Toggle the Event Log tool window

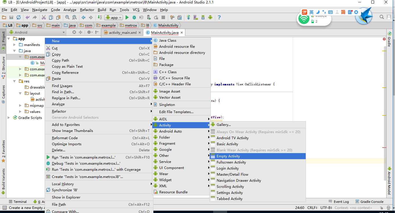(339, 202)
